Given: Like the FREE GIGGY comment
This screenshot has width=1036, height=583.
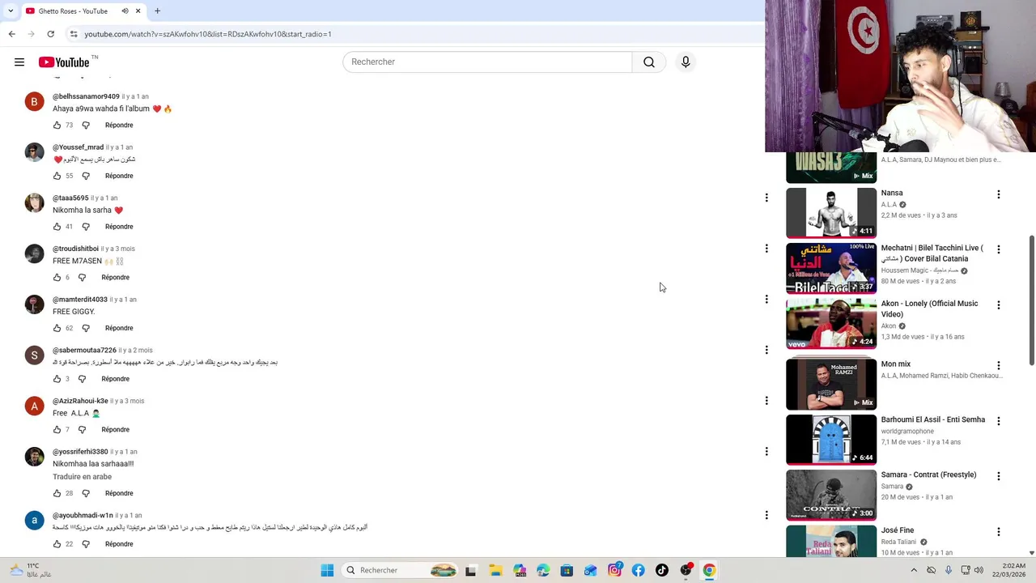Looking at the screenshot, I should pos(57,328).
